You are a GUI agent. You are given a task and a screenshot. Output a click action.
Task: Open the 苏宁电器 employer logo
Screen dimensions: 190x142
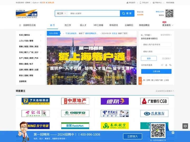38,126
